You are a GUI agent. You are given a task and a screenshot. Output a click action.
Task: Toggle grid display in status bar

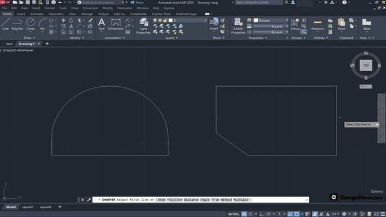click(244, 214)
